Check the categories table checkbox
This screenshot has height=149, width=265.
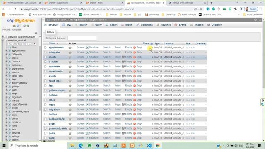[x=45, y=53]
